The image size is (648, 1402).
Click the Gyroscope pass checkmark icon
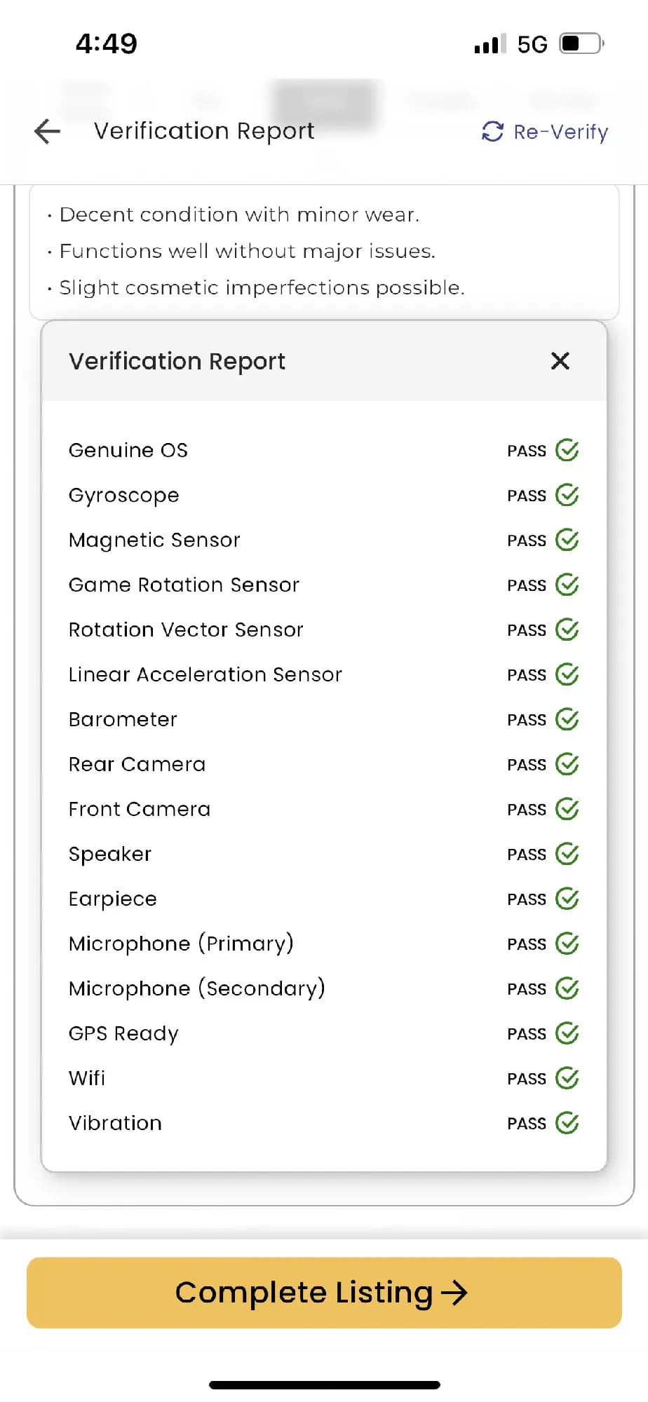[567, 495]
